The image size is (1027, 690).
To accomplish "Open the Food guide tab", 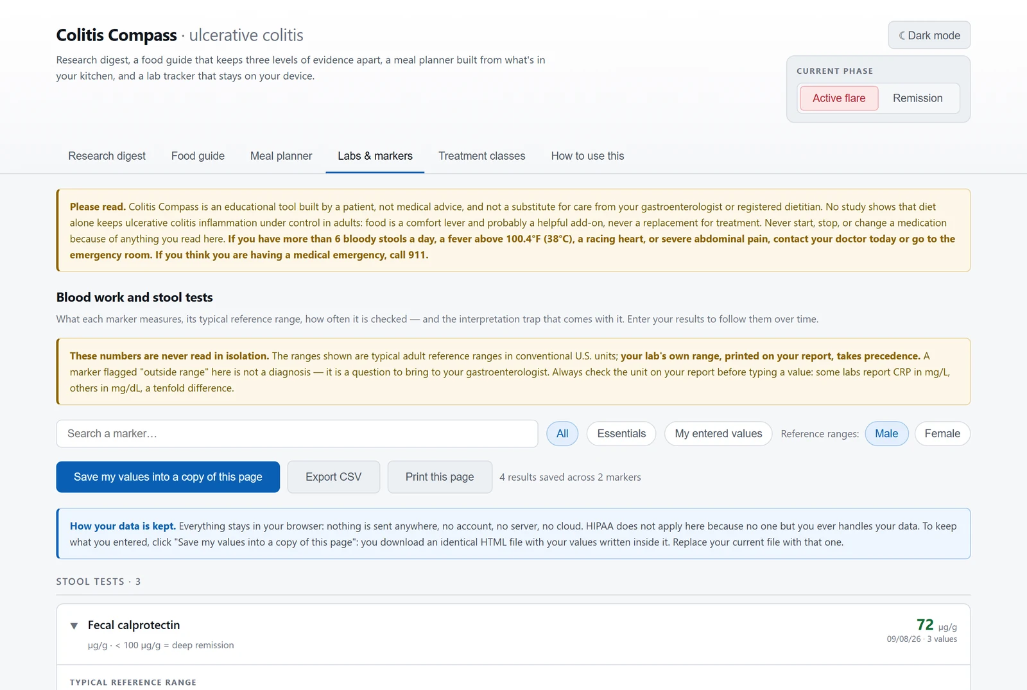I will point(198,156).
